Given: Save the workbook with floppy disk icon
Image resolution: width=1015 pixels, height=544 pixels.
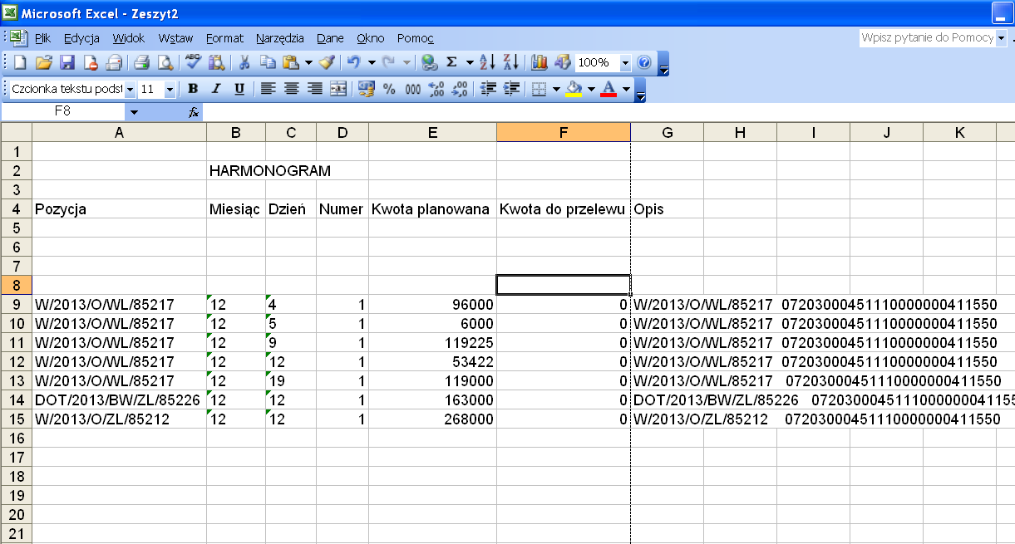Looking at the screenshot, I should 67,62.
